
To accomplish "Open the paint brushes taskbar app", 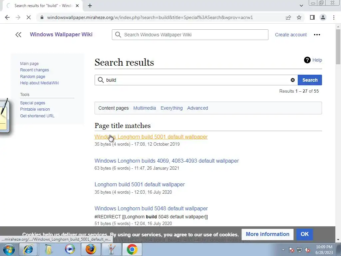I will coord(111,249).
